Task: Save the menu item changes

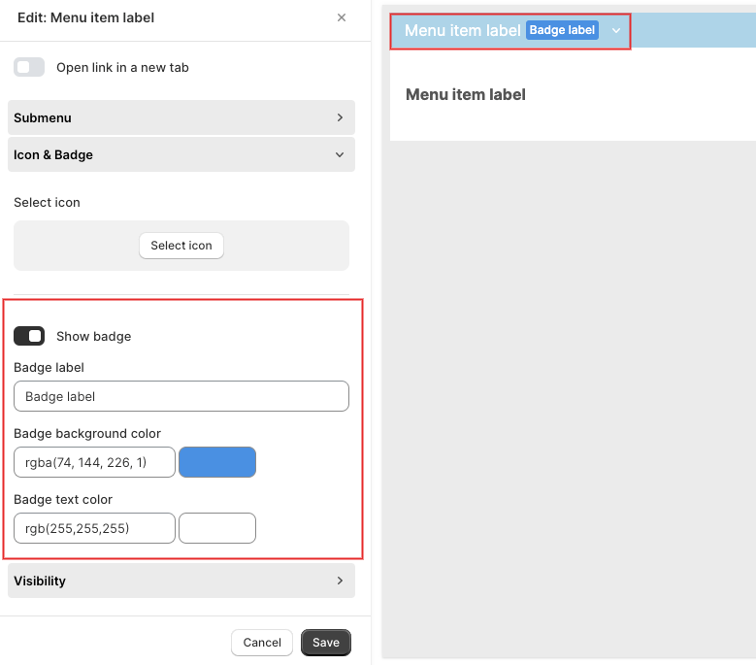Action: click(326, 643)
